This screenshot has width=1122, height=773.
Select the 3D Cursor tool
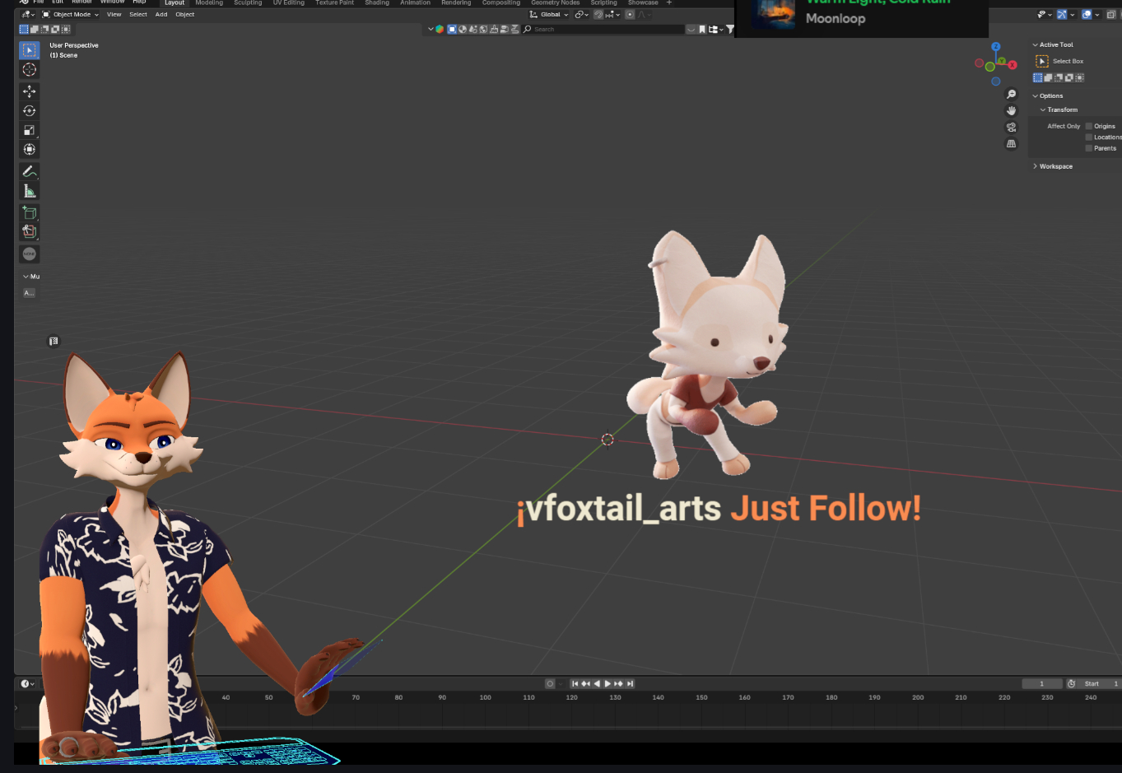coord(30,70)
